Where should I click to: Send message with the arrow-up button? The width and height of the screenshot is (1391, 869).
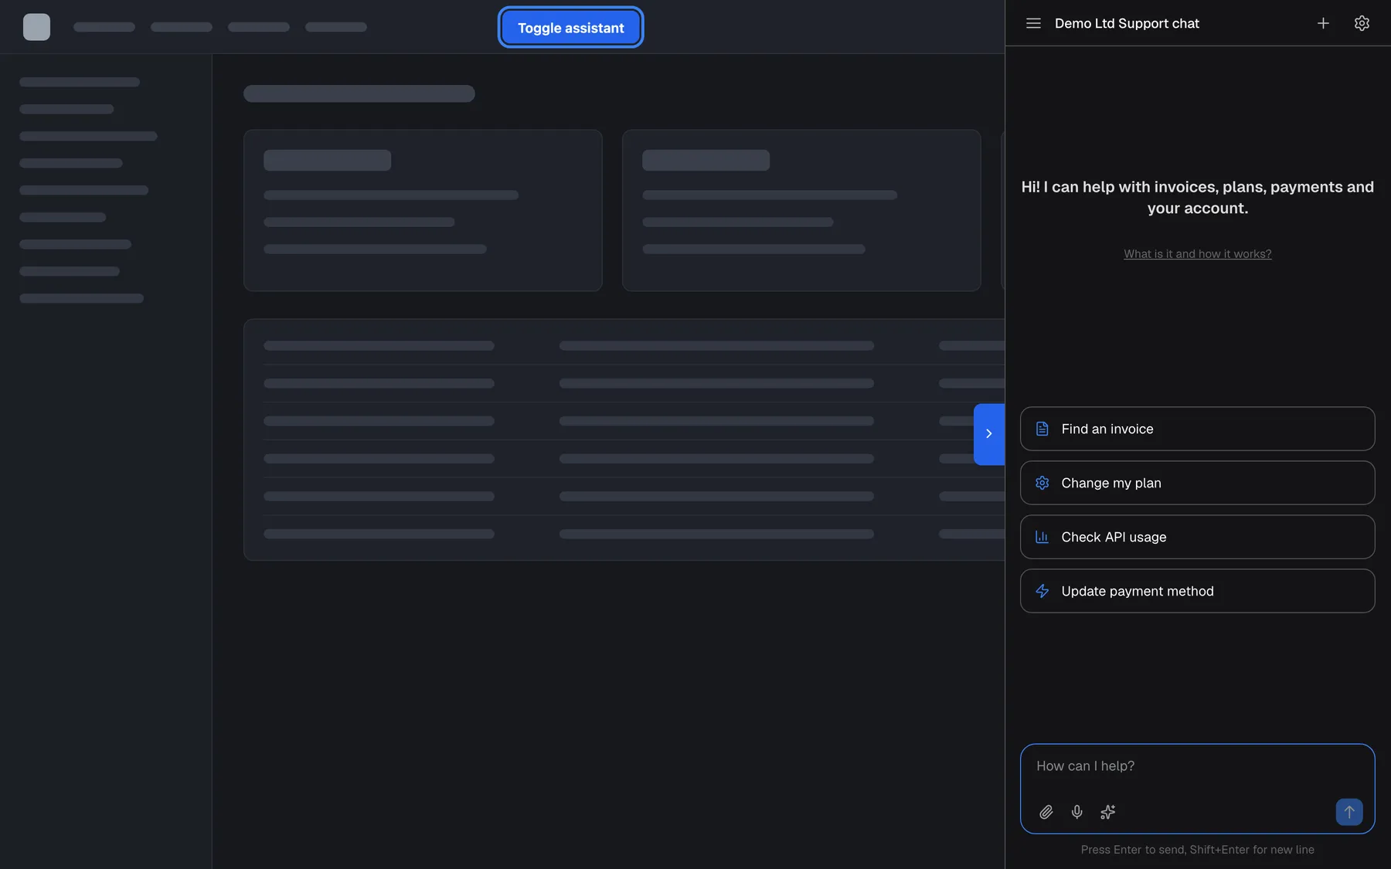pos(1348,812)
